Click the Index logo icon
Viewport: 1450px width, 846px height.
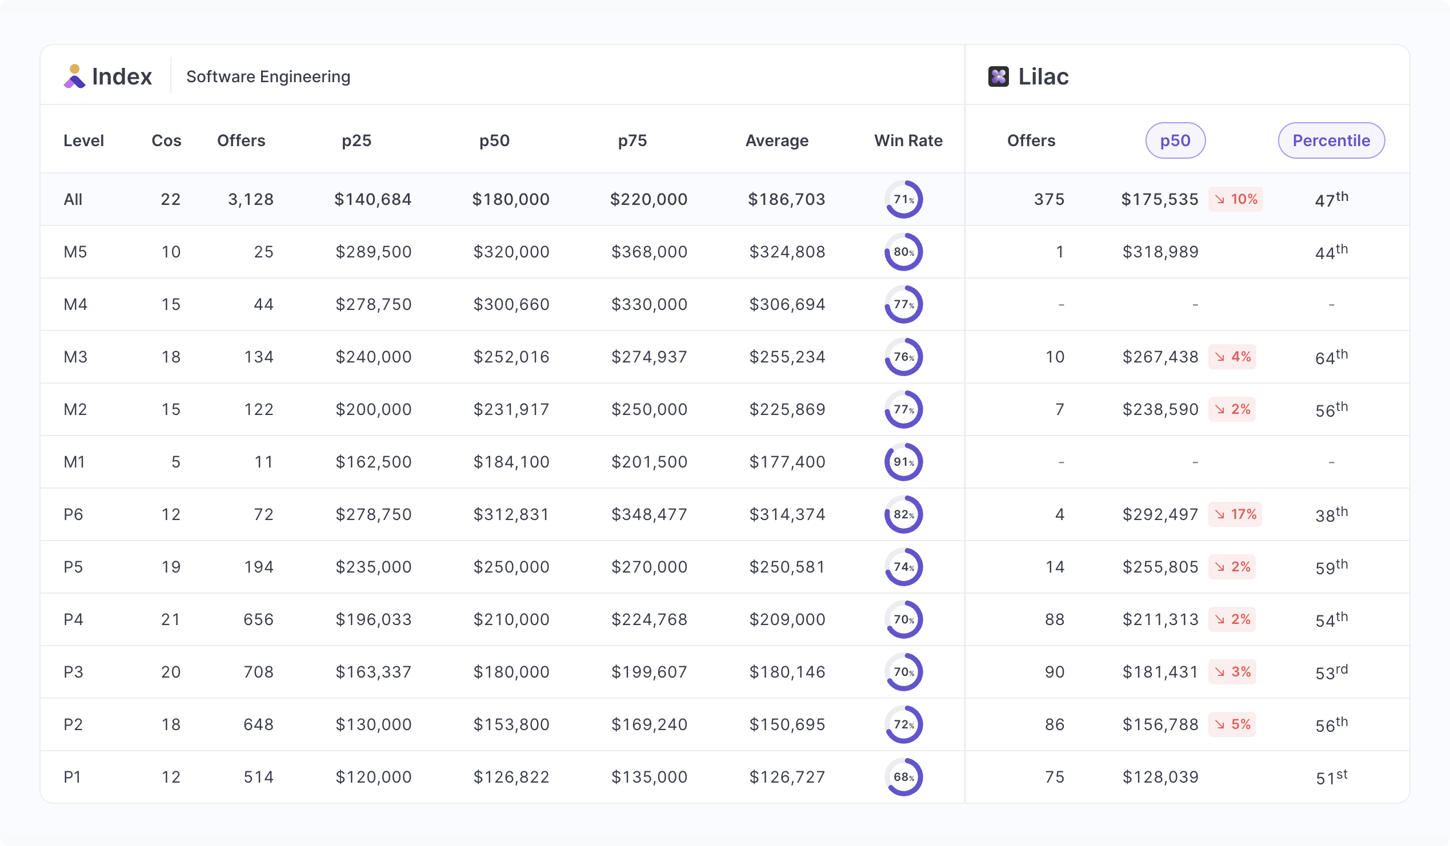tap(74, 76)
